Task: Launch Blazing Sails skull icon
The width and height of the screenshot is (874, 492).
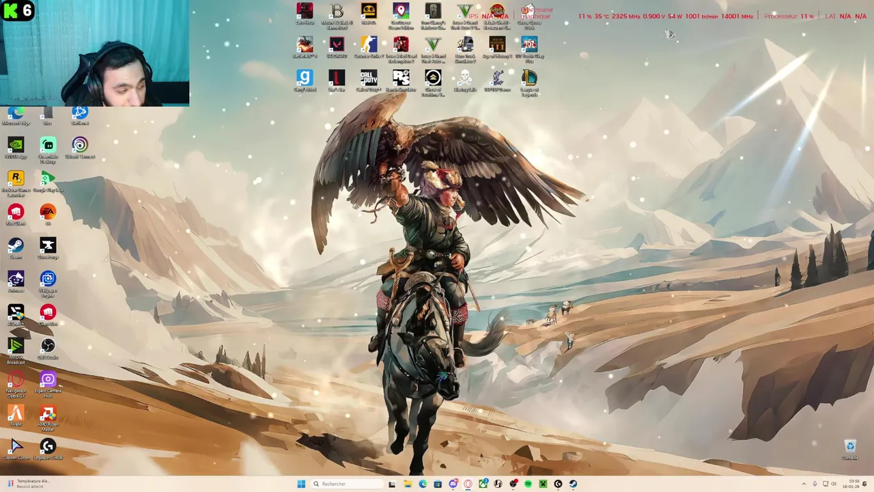Action: 465,81
